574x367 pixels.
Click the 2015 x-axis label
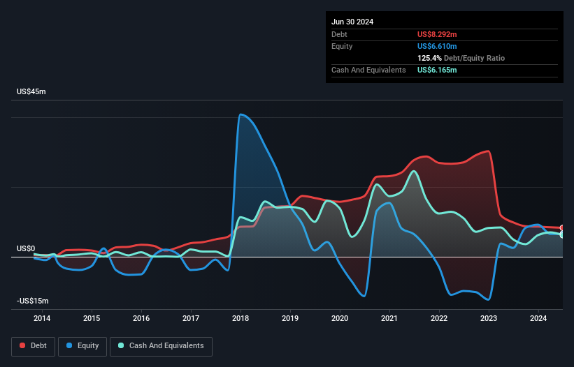pos(92,318)
